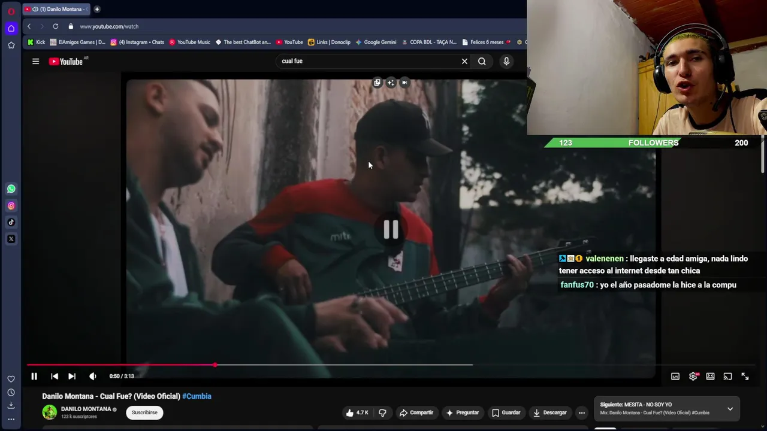Expand the Siguiente mix playlist panel

[x=730, y=409]
